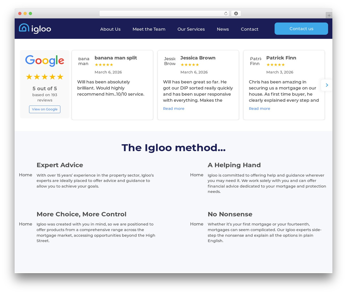The width and height of the screenshot is (347, 294).
Task: Navigate to News page
Action: [223, 29]
